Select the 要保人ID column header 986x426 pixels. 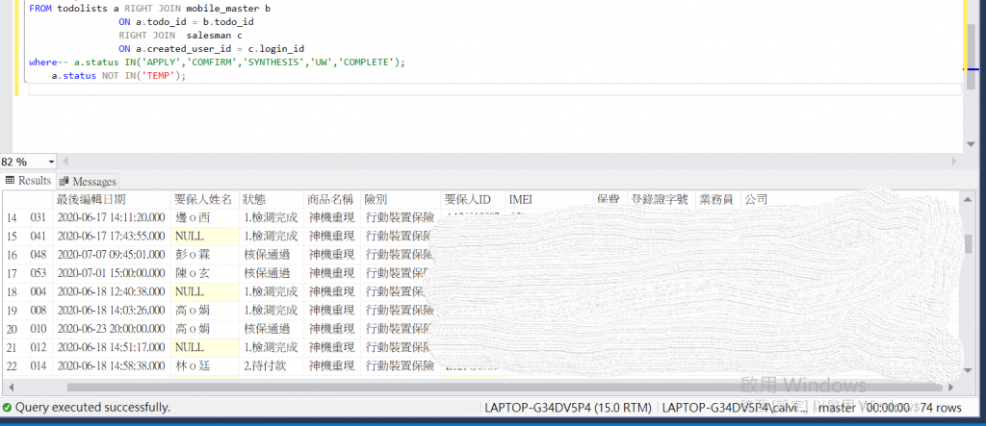click(472, 200)
